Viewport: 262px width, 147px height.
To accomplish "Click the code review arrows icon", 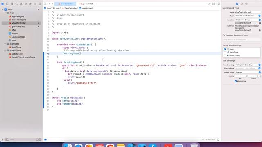I will (209, 4).
